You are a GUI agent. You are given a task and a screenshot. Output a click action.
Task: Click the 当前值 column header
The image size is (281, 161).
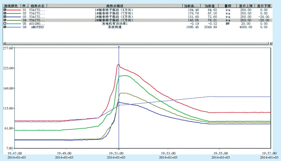[x=209, y=6]
